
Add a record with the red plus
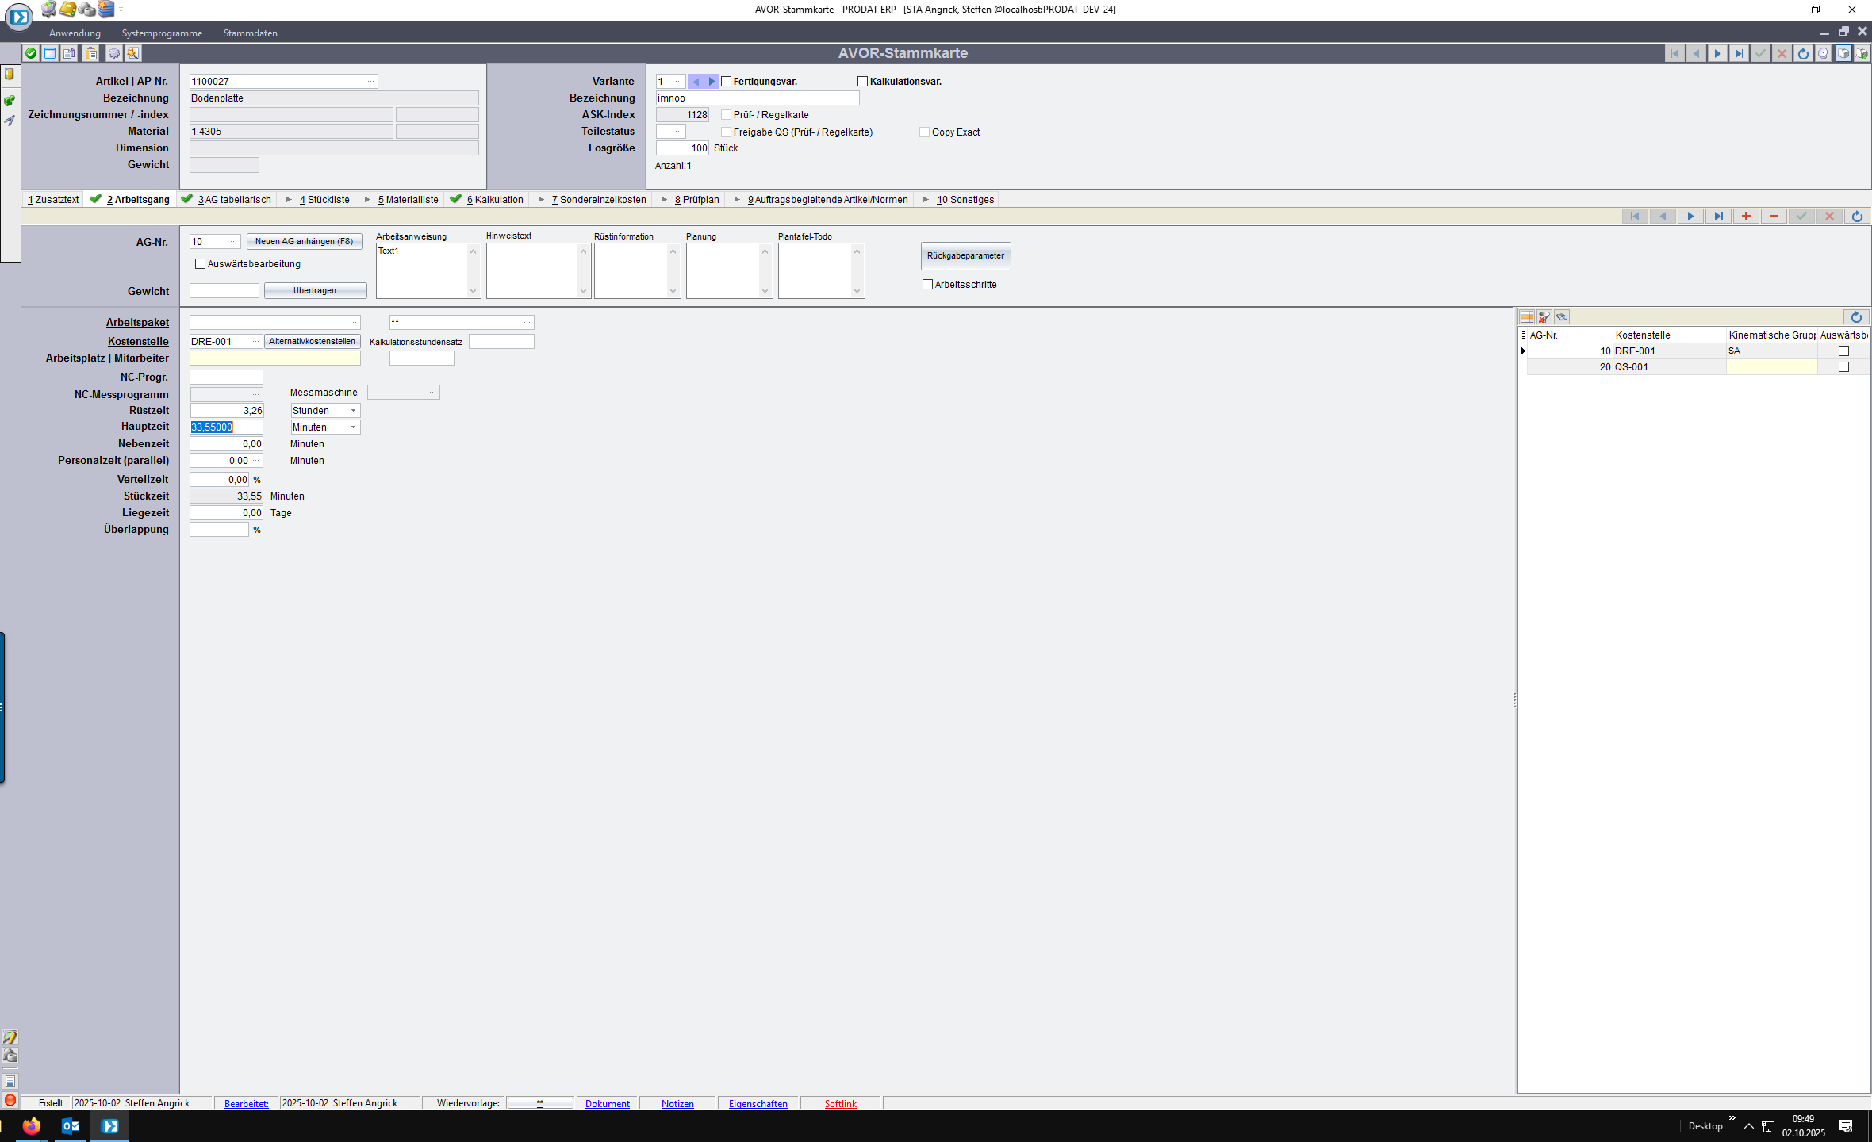[x=1746, y=216]
